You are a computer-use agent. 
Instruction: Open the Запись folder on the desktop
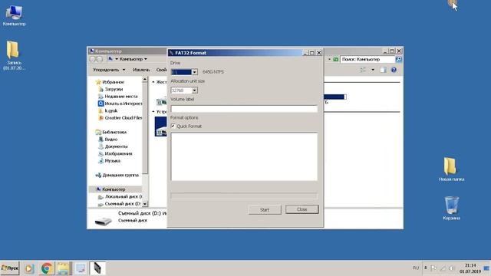click(x=14, y=55)
